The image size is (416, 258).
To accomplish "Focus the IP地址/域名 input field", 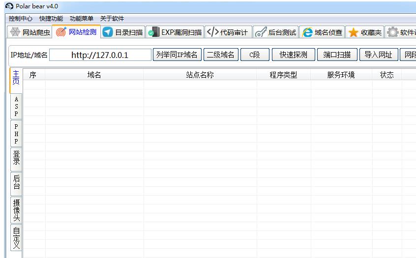I will pyautogui.click(x=100, y=55).
